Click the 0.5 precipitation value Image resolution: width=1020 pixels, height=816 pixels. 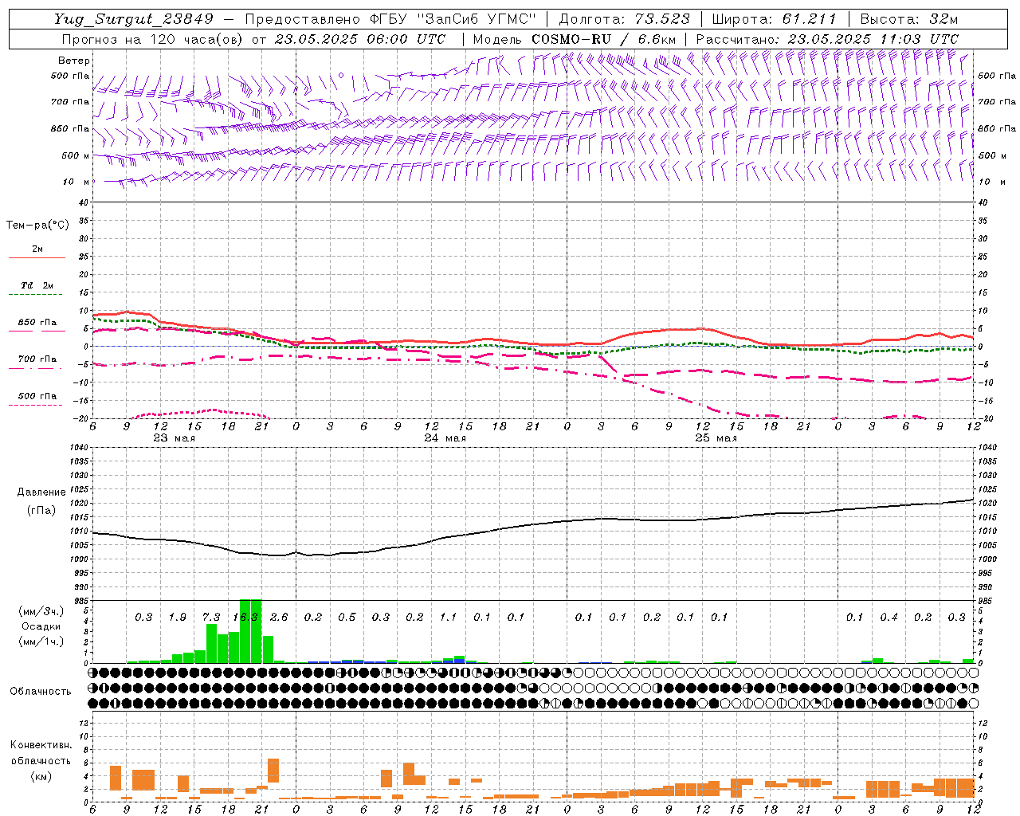347,618
